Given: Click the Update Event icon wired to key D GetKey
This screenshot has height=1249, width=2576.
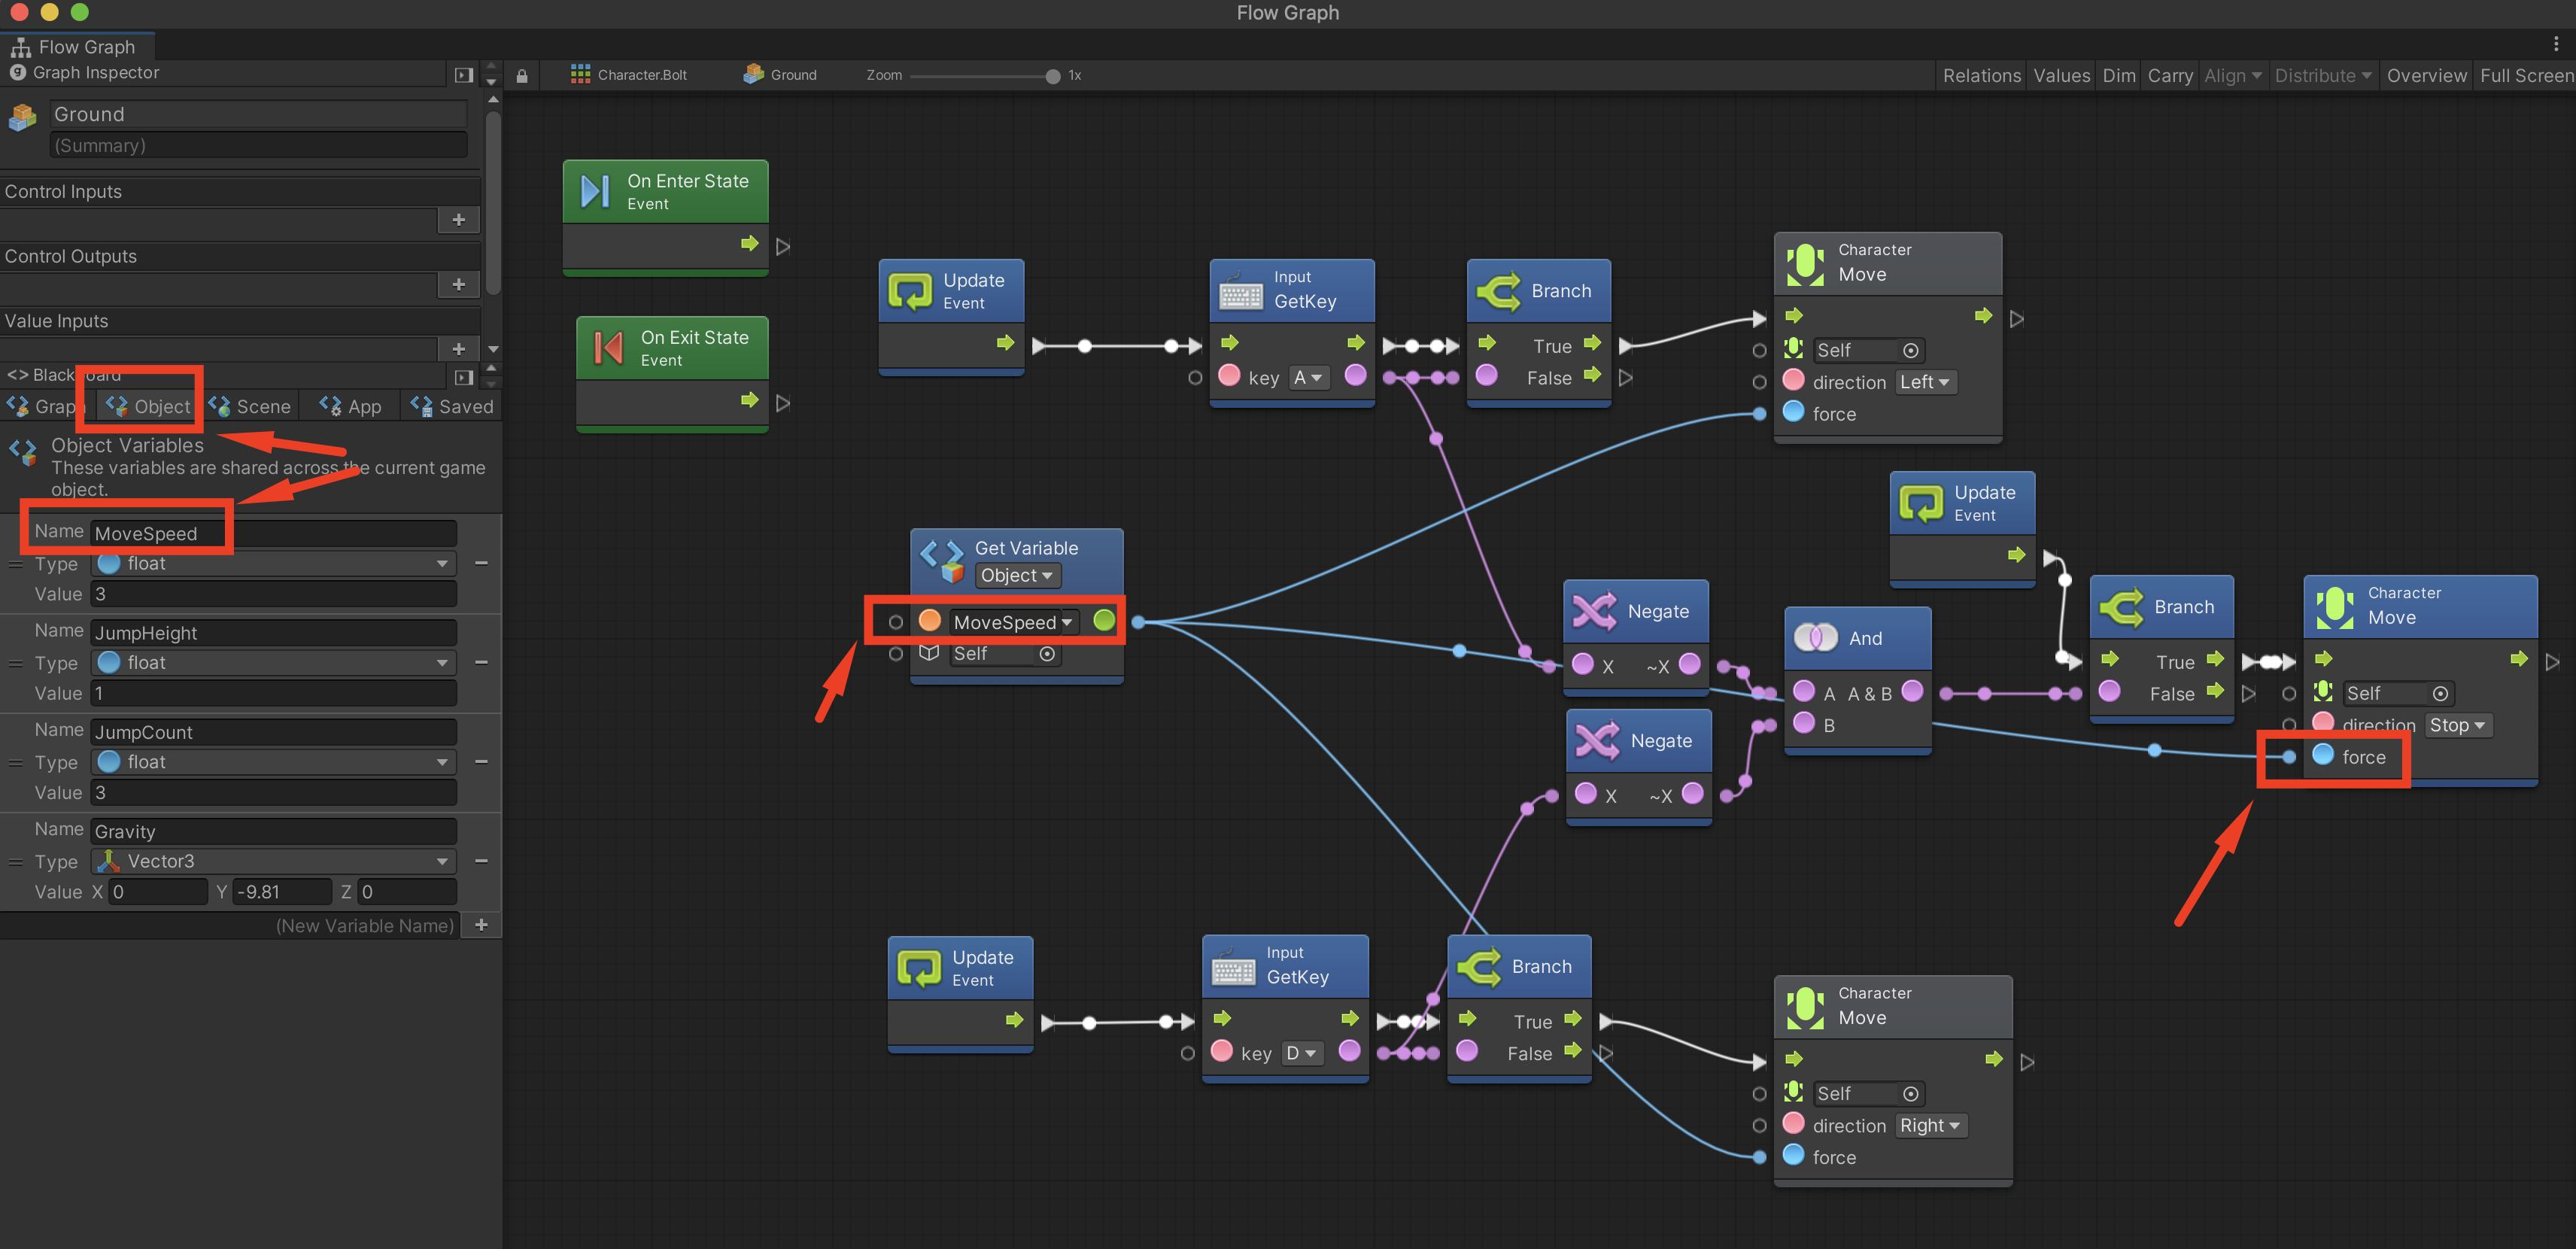Looking at the screenshot, I should click(919, 967).
